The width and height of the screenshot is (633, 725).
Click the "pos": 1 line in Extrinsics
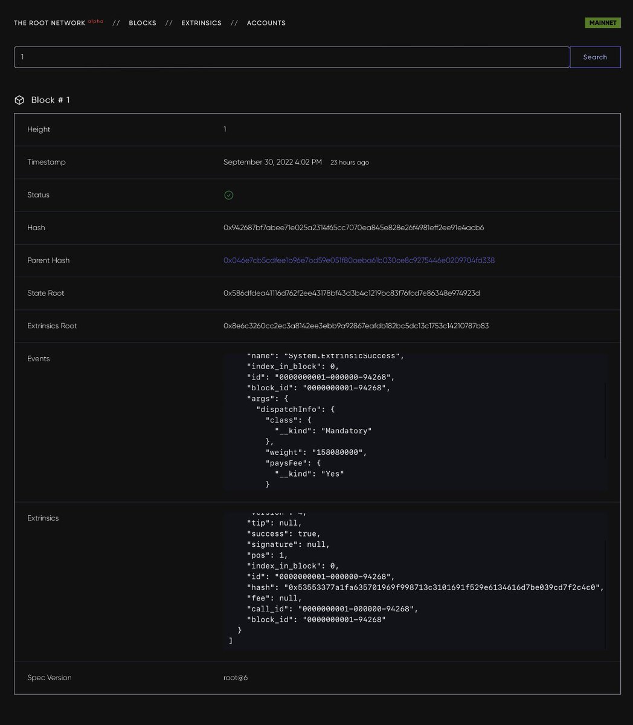[268, 555]
